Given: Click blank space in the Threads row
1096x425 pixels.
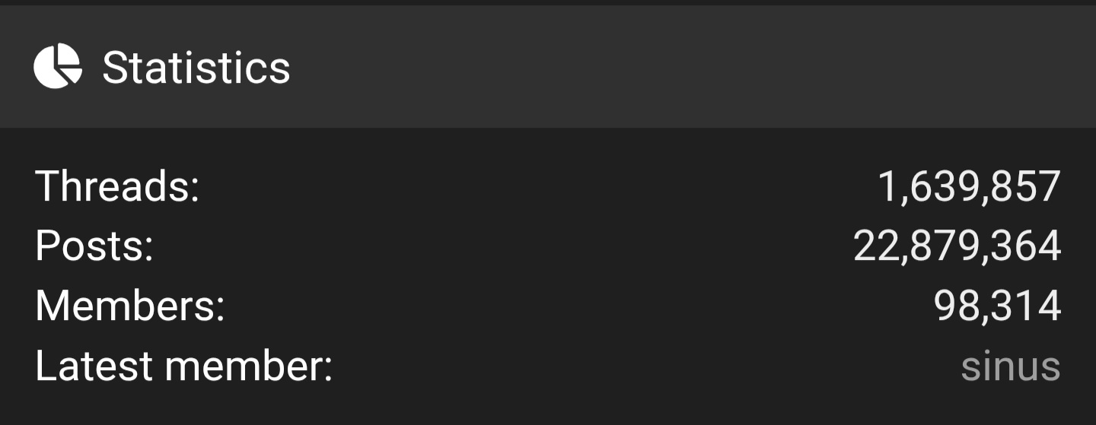Looking at the screenshot, I should tap(533, 187).
